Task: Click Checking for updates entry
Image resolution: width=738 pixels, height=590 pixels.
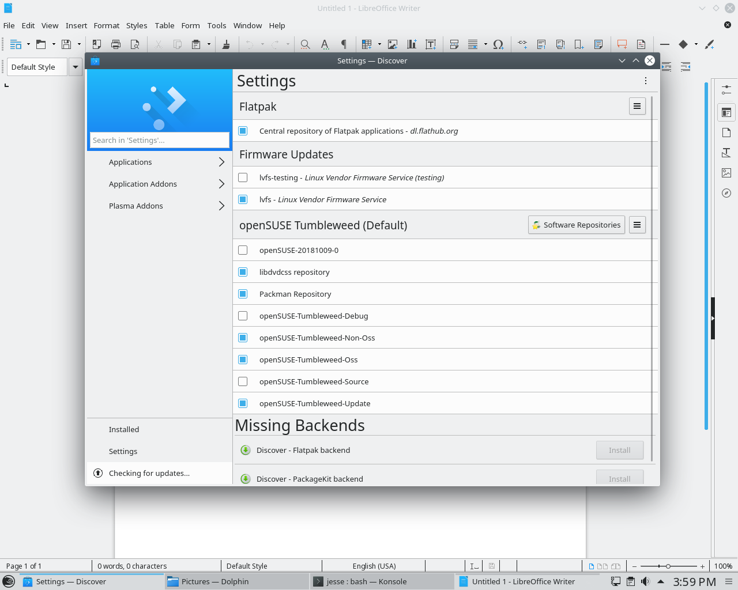Action: [160, 473]
